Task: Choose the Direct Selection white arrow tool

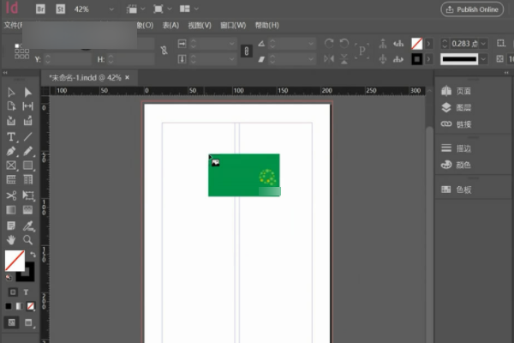Action: (x=27, y=93)
